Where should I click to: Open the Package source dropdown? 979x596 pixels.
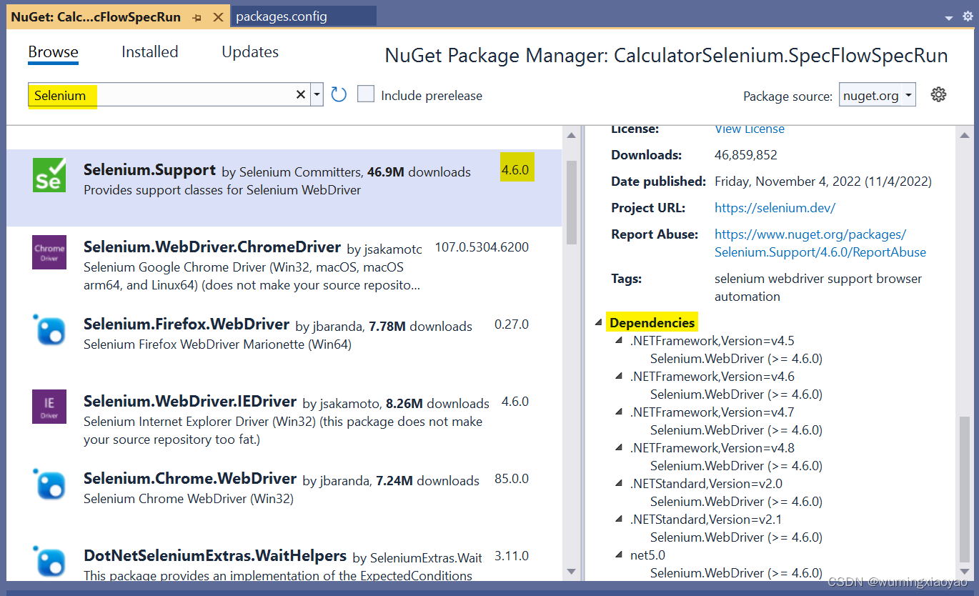878,95
